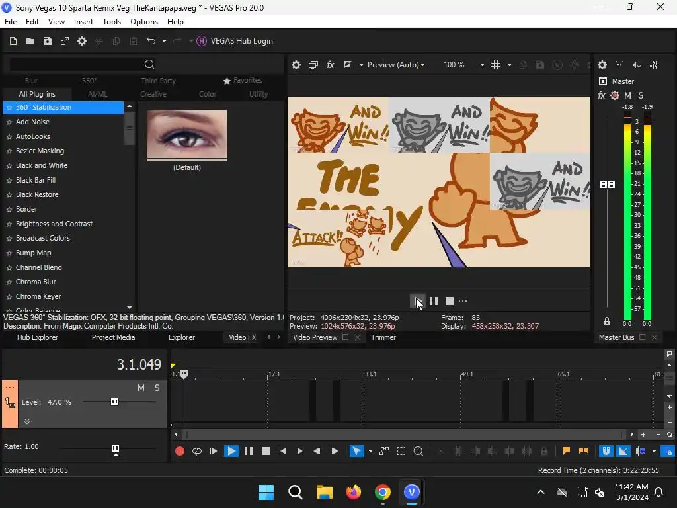Image resolution: width=677 pixels, height=508 pixels.
Task: Stop playback in video preview
Action: 450,301
